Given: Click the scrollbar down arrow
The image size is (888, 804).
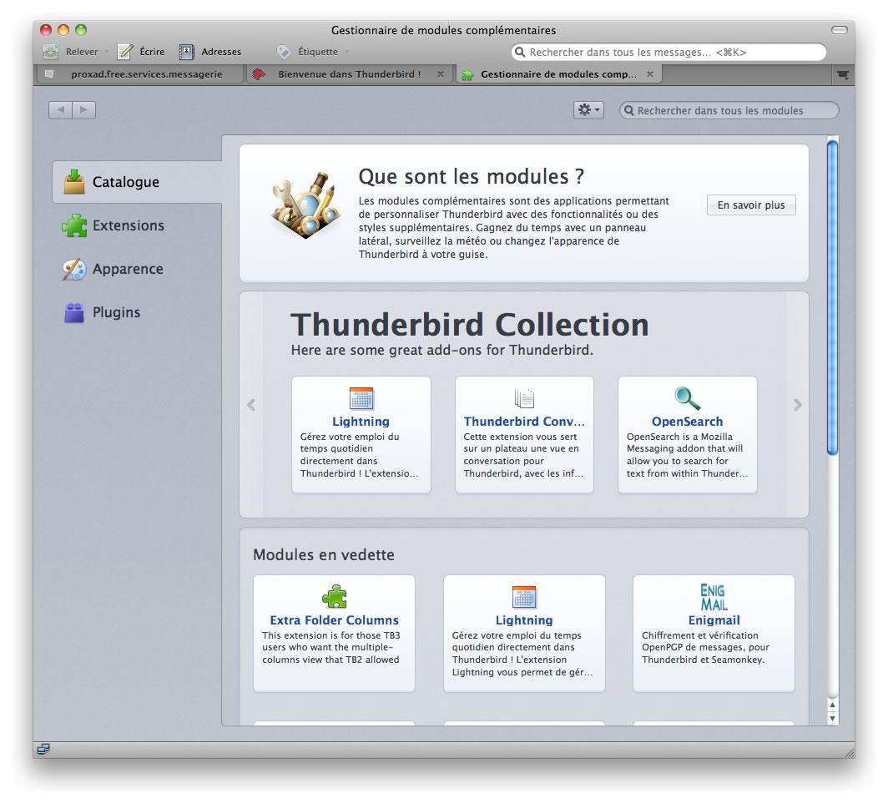Looking at the screenshot, I should click(832, 719).
